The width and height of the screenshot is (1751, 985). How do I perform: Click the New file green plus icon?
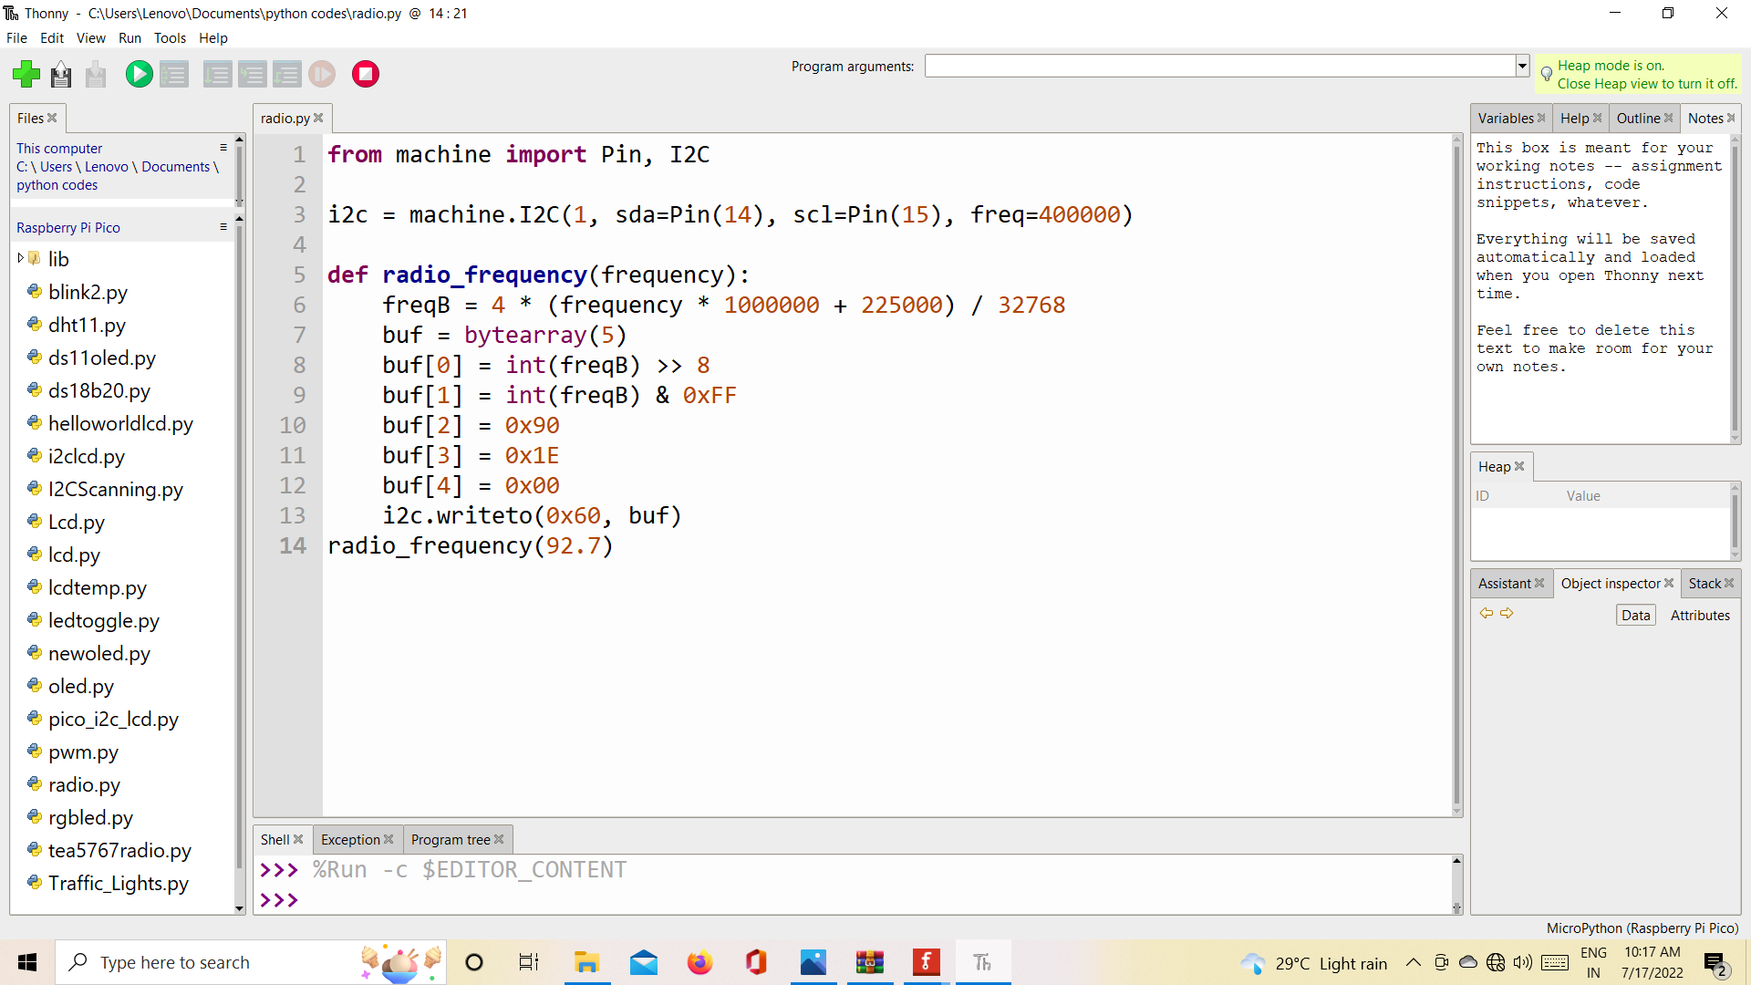[x=26, y=74]
